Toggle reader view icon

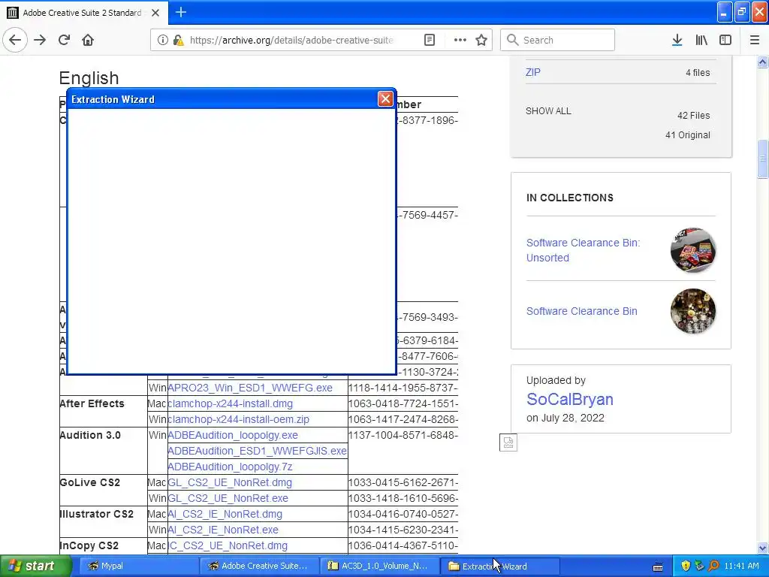click(430, 40)
